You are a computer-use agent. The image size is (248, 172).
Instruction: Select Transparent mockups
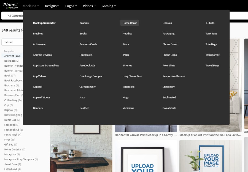pos(212,55)
